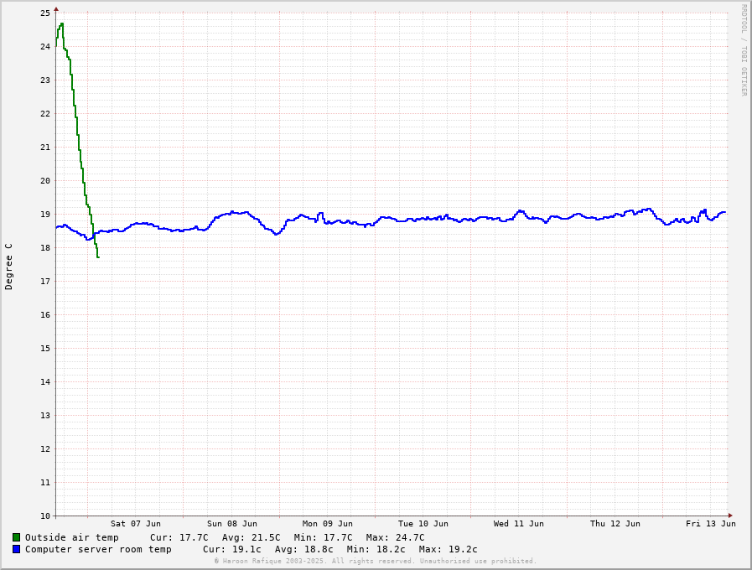752x570 pixels.
Task: Select the "Computer server room temp" legend label
Action: coord(98,549)
